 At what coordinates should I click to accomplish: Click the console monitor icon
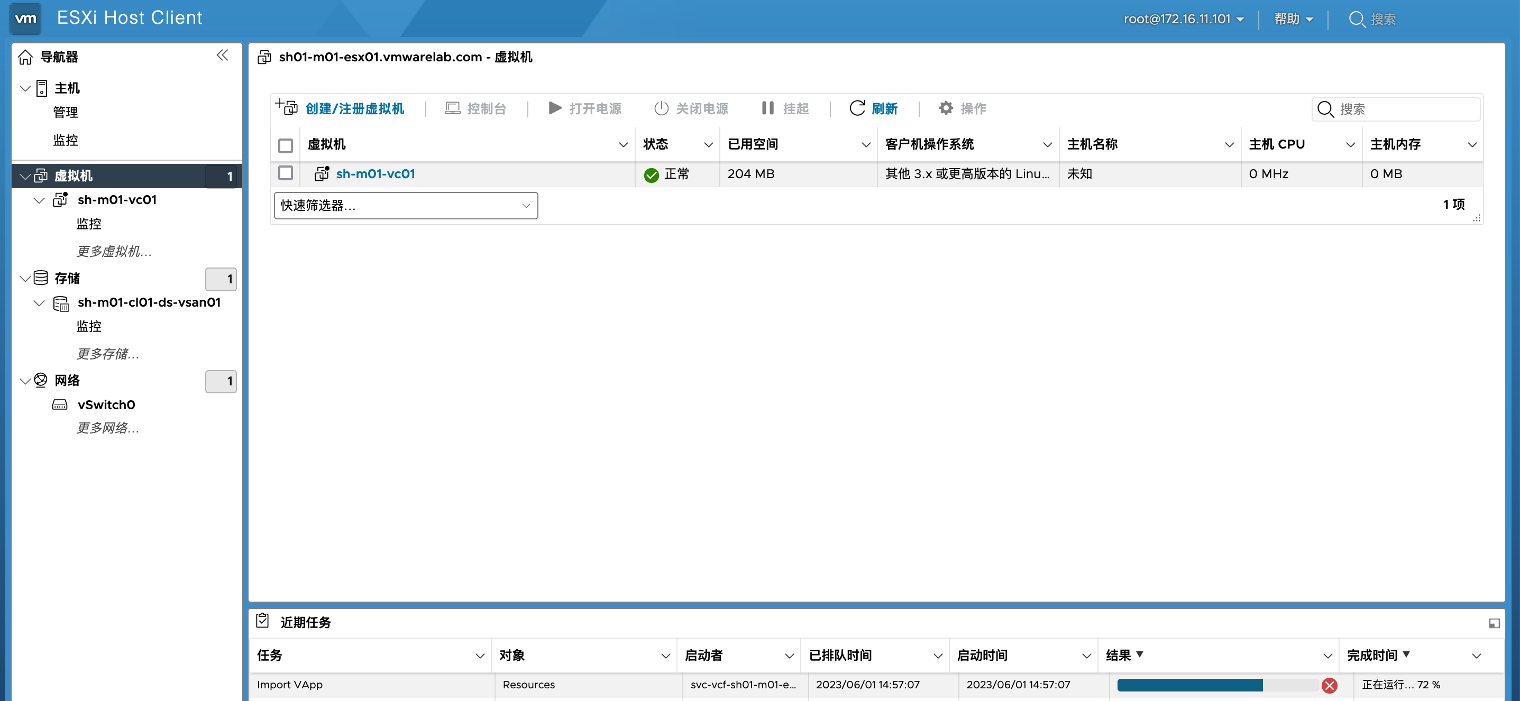click(452, 108)
